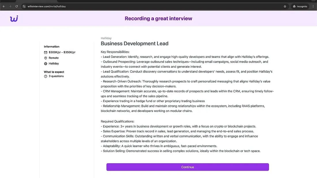Viewport: 317px width, 178px height.
Task: Open site information icon in address bar
Action: point(24,6)
